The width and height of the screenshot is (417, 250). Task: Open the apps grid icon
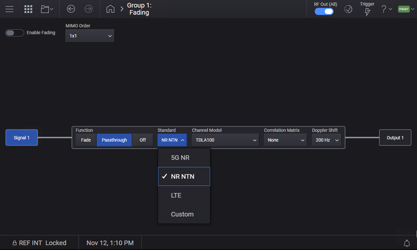(x=28, y=9)
